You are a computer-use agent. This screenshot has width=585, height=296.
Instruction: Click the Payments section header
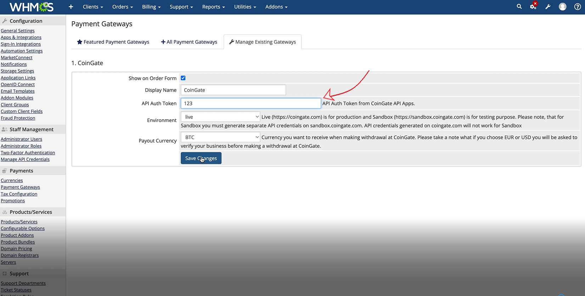coord(33,171)
